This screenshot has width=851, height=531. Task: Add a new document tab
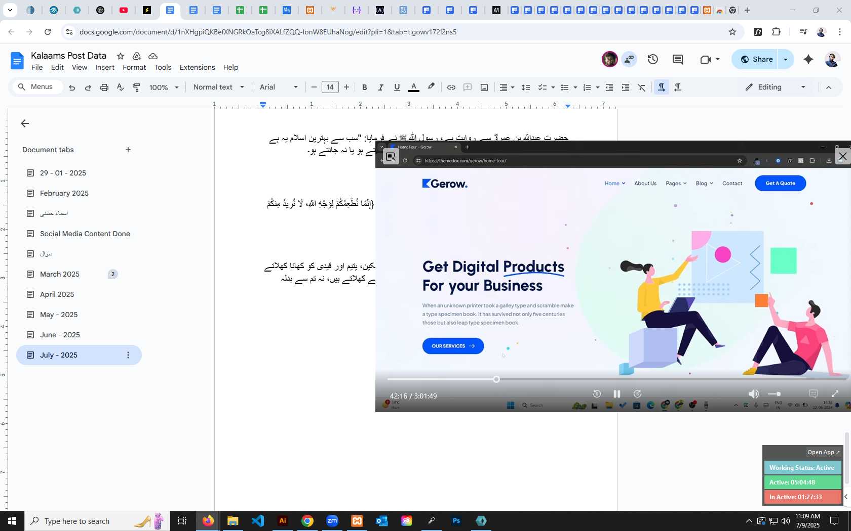(x=128, y=150)
